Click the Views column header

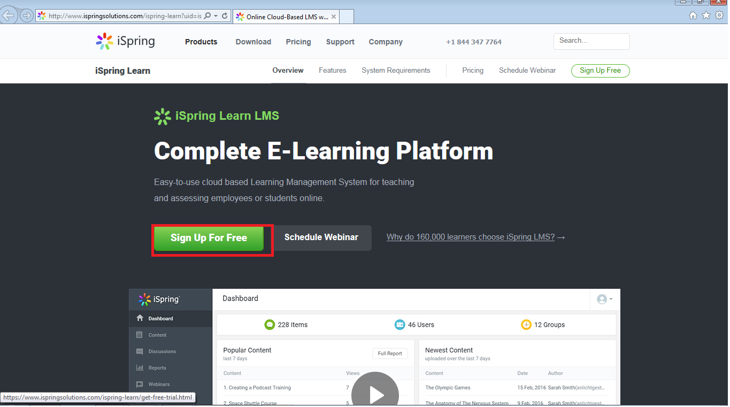pyautogui.click(x=352, y=373)
